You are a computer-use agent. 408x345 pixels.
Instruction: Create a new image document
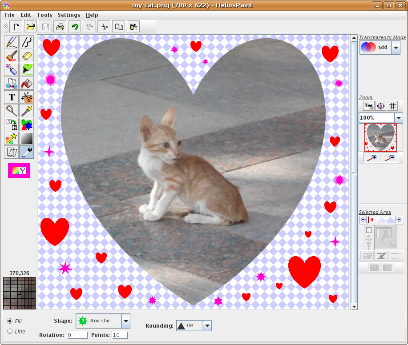(16, 27)
